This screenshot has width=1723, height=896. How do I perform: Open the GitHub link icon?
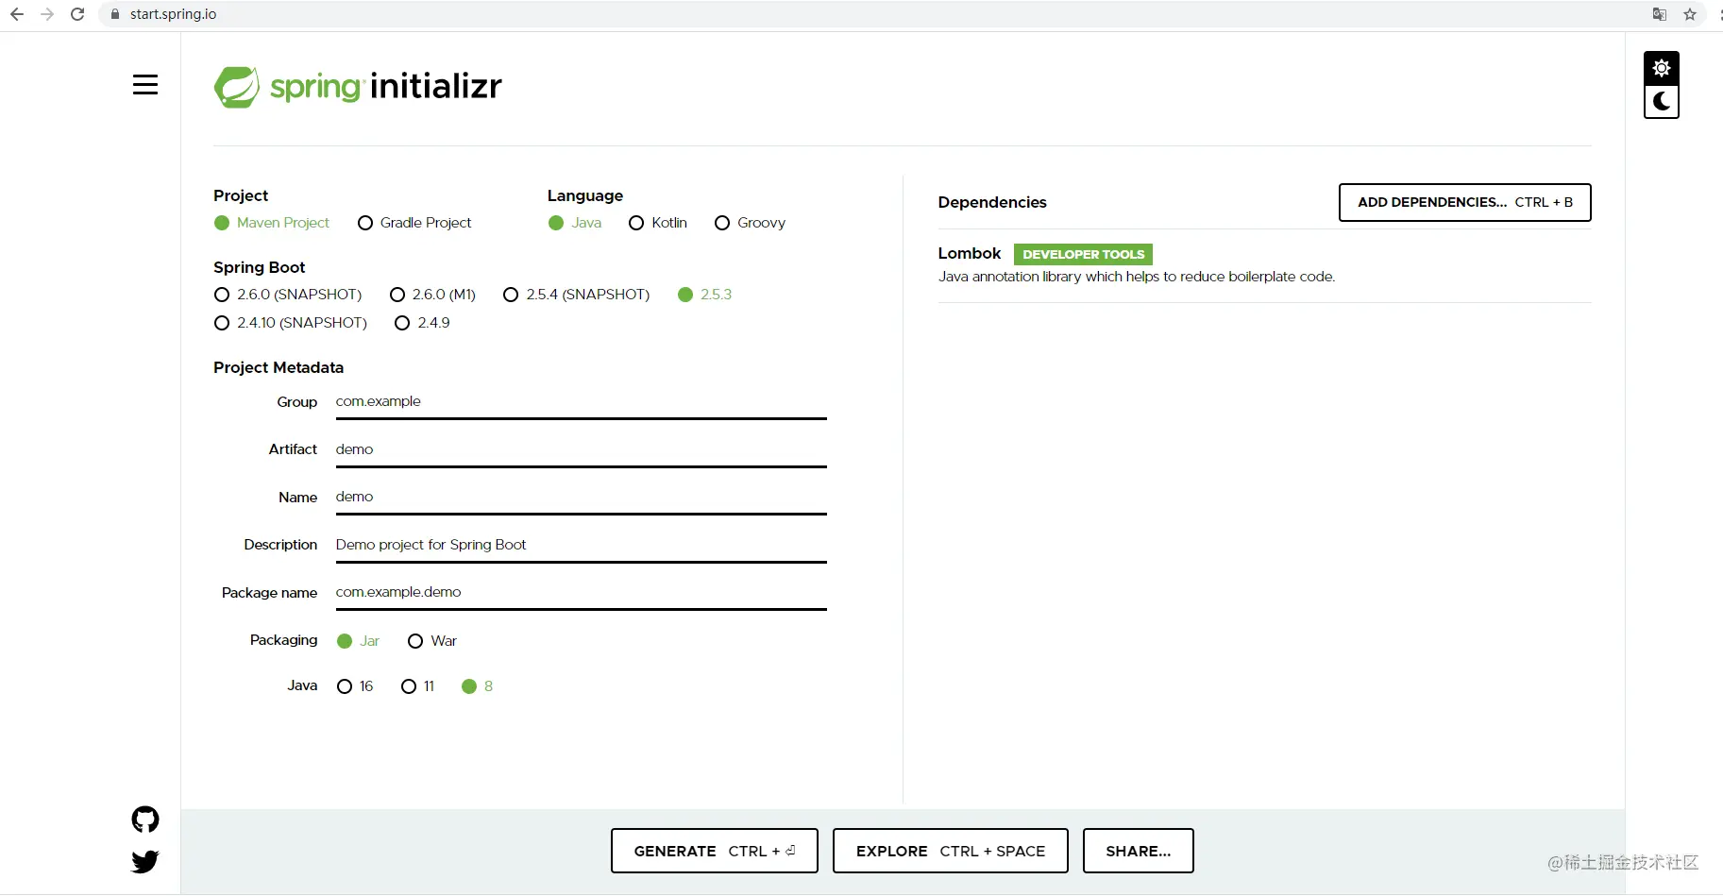(x=145, y=820)
